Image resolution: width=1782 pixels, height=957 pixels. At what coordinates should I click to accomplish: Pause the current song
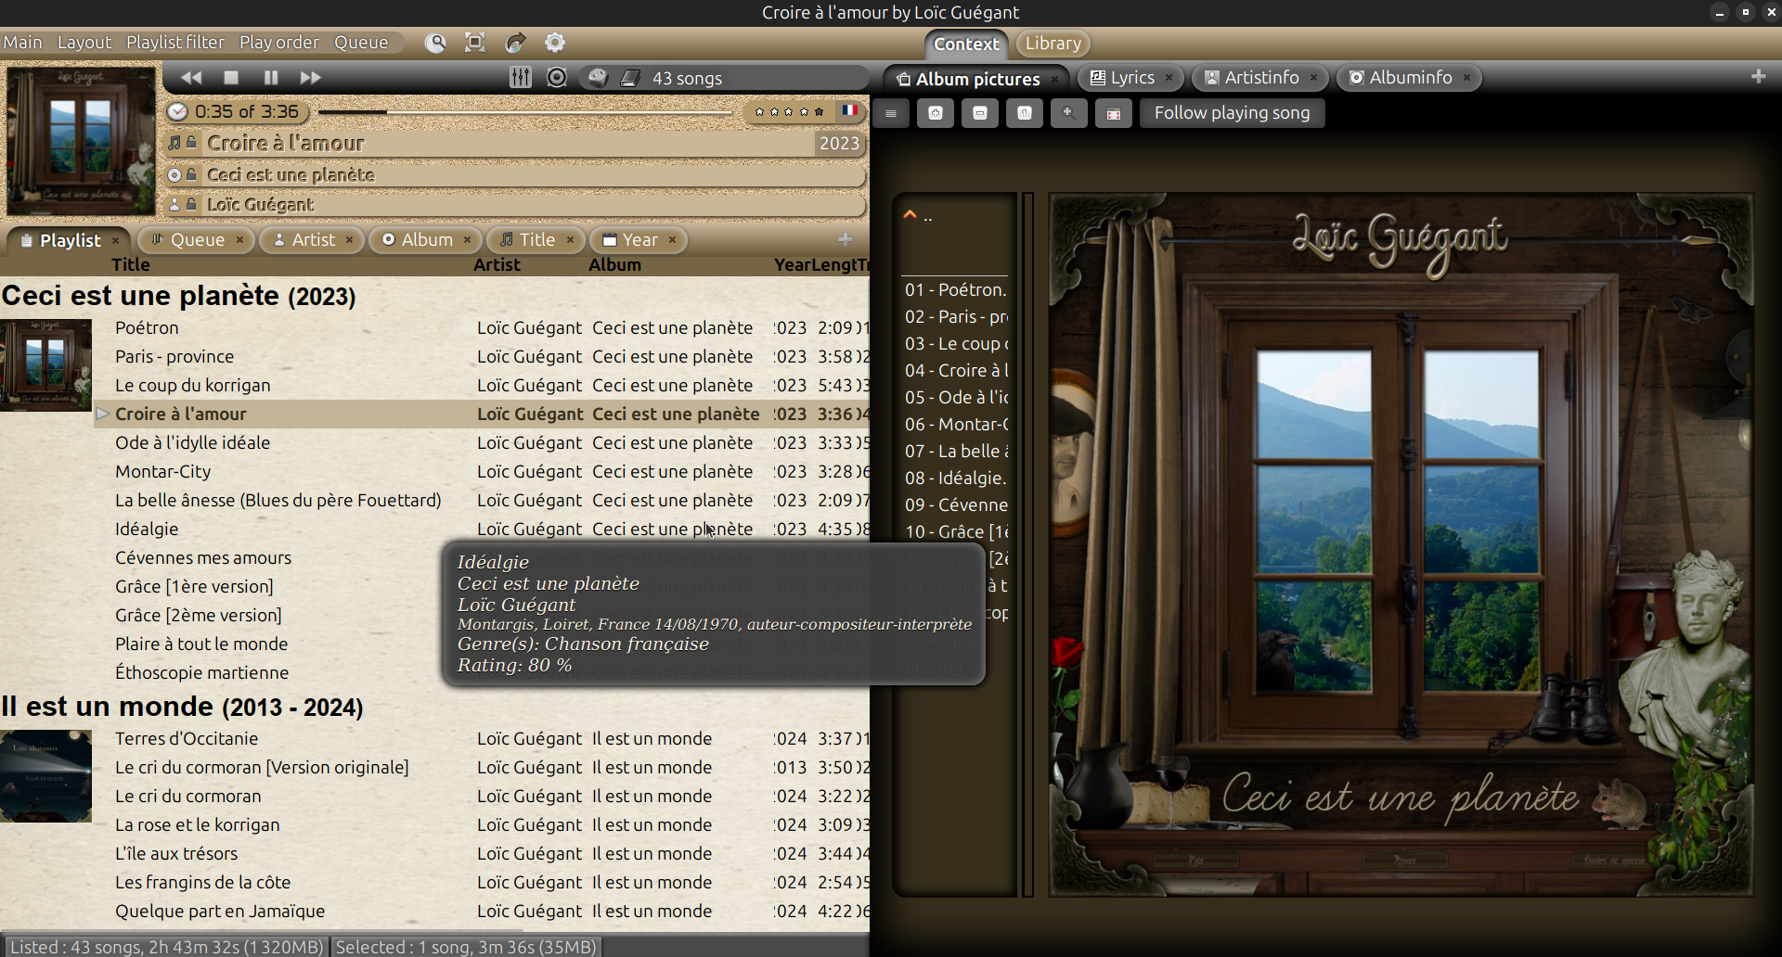[x=271, y=78]
